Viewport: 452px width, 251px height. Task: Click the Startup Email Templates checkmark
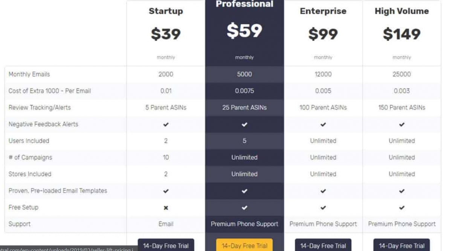pyautogui.click(x=166, y=191)
